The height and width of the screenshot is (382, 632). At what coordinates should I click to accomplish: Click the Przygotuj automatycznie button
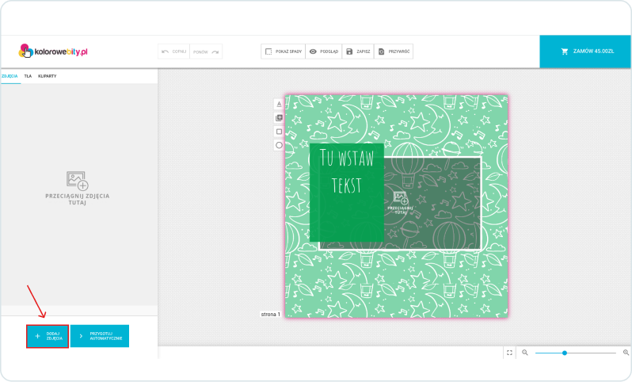100,336
